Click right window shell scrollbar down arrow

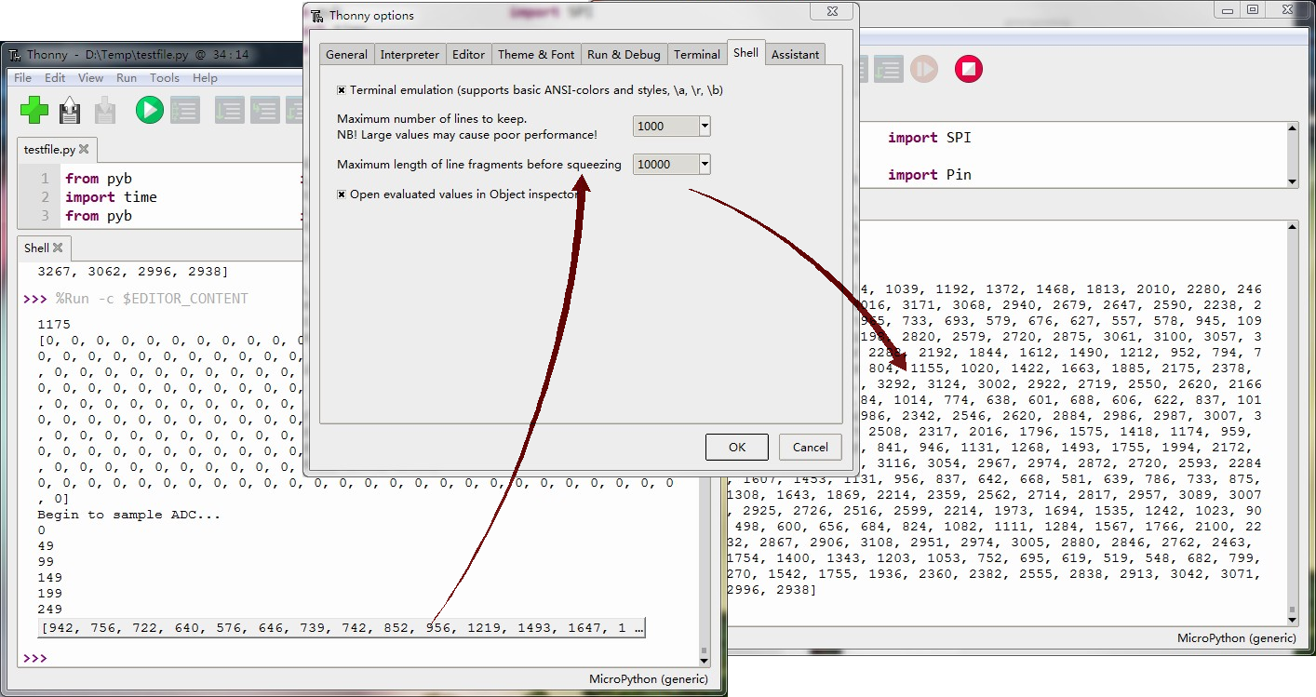coord(1292,618)
